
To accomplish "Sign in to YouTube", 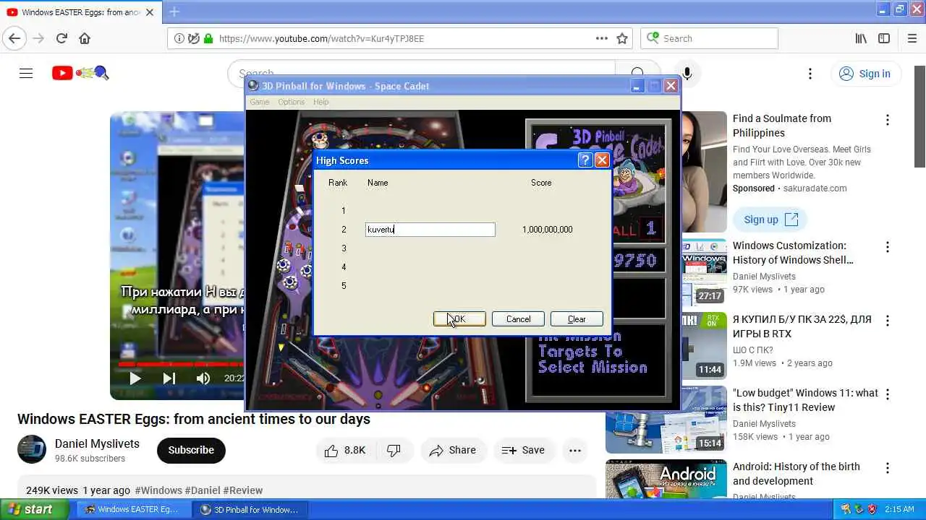I will 865,74.
